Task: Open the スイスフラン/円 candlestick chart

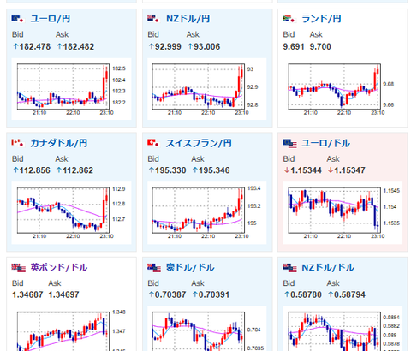Action: pyautogui.click(x=207, y=213)
